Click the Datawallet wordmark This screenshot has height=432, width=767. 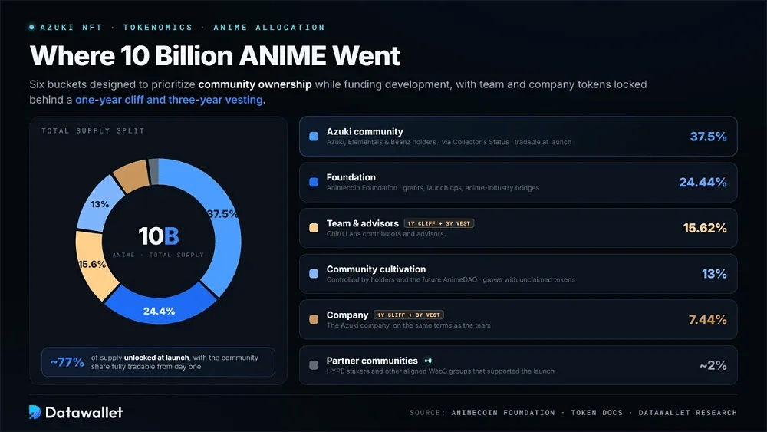coord(84,412)
